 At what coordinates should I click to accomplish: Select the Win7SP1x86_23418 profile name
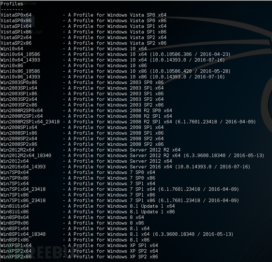[x=23, y=201]
